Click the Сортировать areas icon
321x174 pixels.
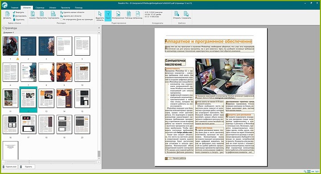point(53,15)
